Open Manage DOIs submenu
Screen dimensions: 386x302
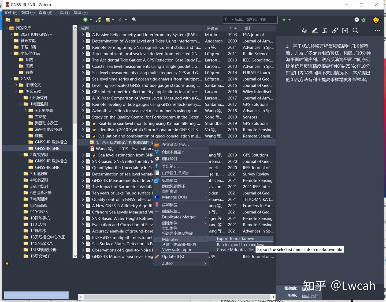click(x=181, y=197)
